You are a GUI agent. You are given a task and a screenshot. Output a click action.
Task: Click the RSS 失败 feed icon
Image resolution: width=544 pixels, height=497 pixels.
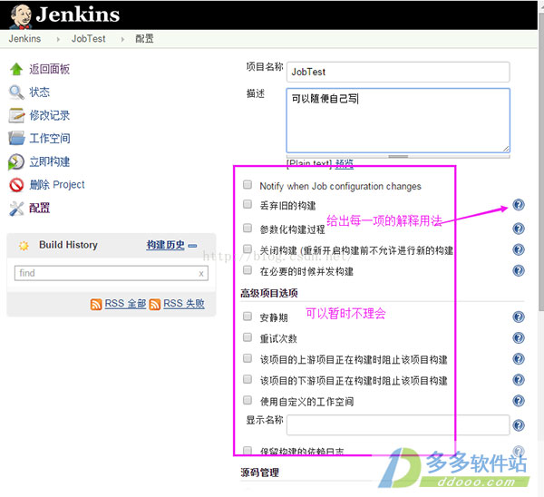click(x=155, y=304)
